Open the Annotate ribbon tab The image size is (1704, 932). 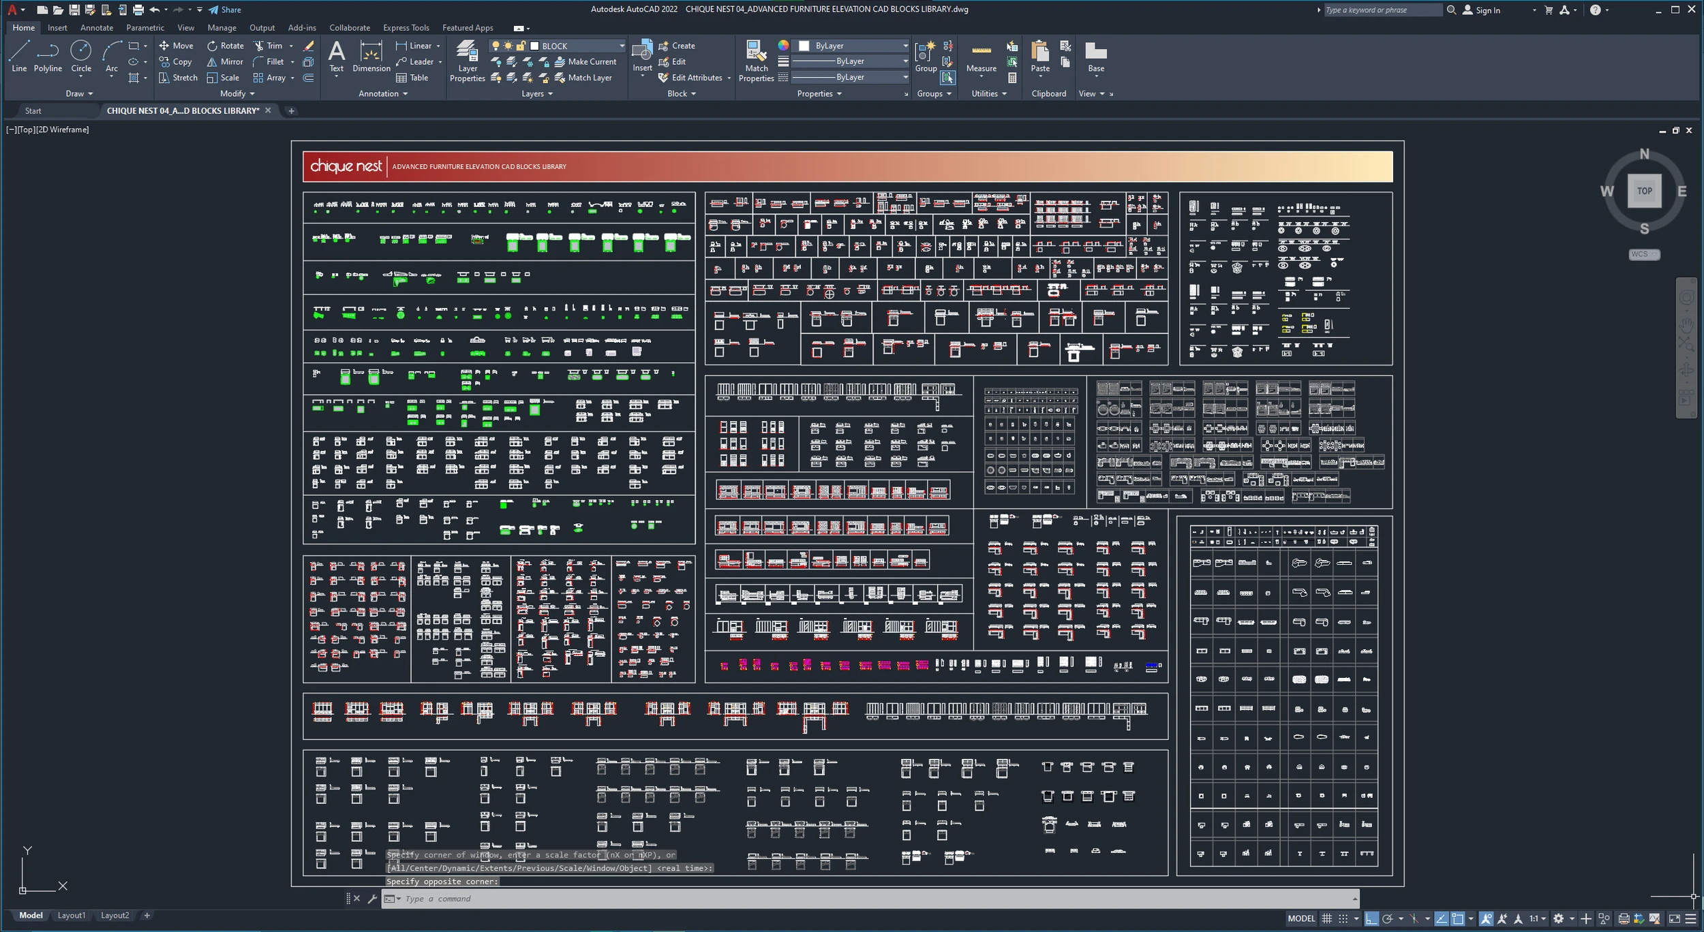click(97, 27)
